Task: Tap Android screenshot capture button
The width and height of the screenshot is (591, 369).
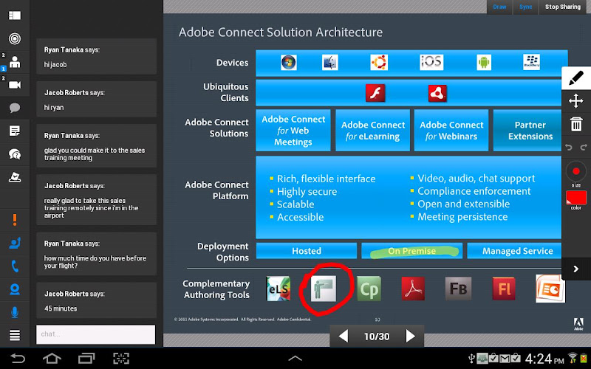Action: 121,358
